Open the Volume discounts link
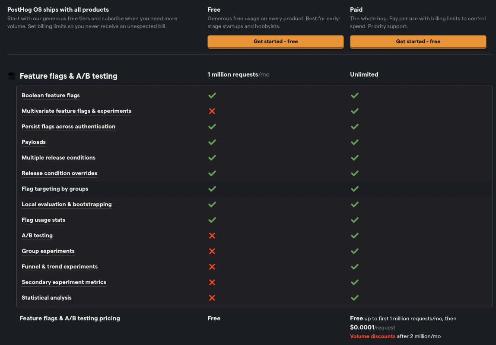The height and width of the screenshot is (345, 496). click(372, 336)
